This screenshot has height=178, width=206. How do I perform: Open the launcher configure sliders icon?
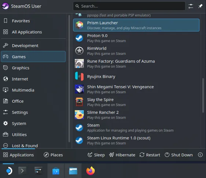(x=191, y=6)
